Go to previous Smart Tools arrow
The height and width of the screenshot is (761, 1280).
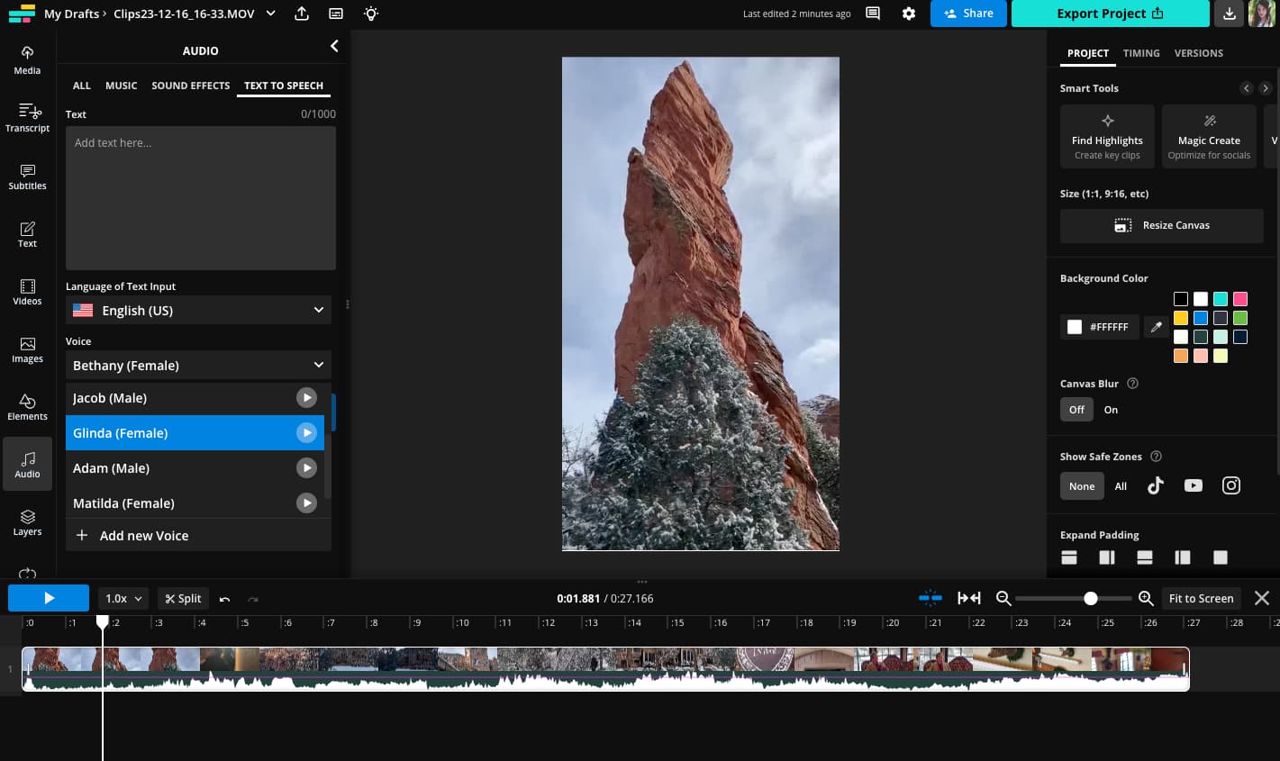pyautogui.click(x=1246, y=88)
